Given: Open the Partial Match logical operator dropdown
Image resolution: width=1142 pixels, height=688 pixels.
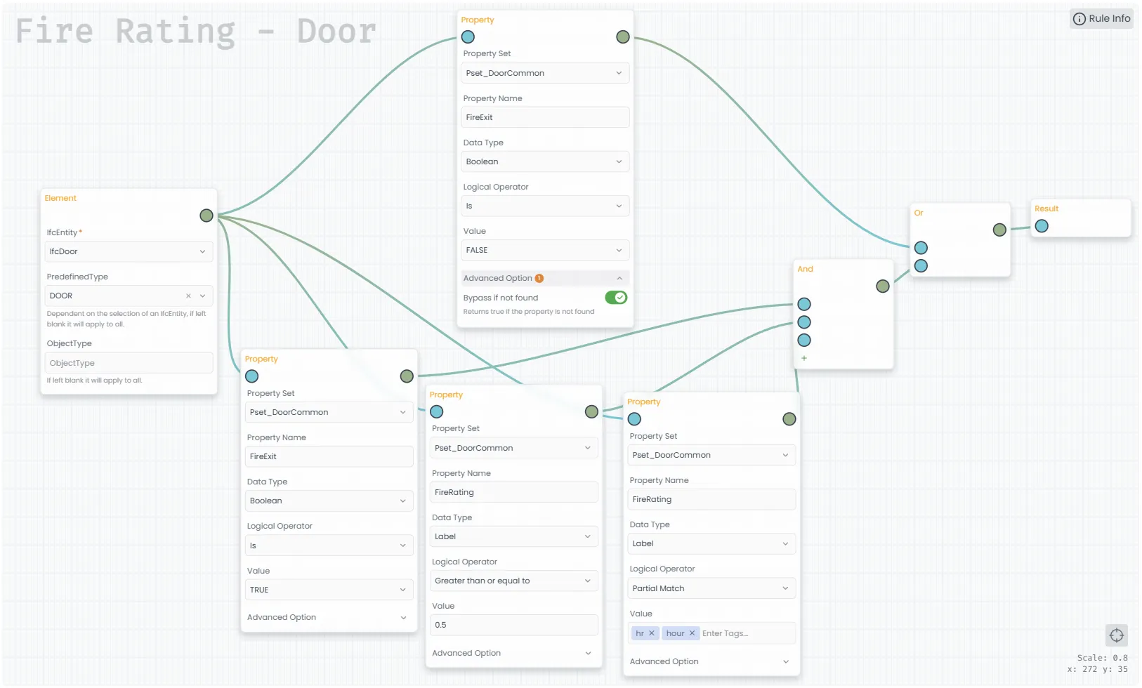Looking at the screenshot, I should [x=710, y=588].
